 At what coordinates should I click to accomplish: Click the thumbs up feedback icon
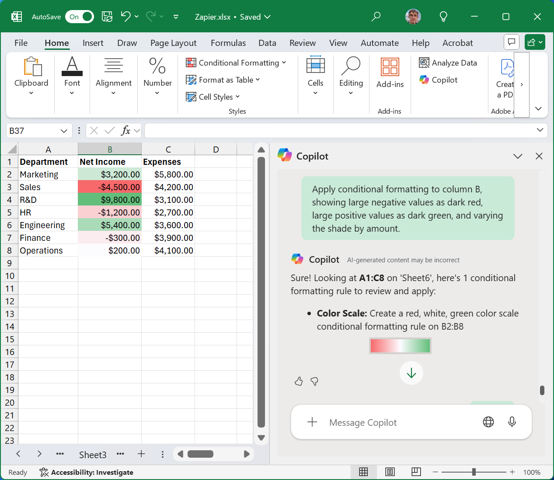(x=299, y=381)
